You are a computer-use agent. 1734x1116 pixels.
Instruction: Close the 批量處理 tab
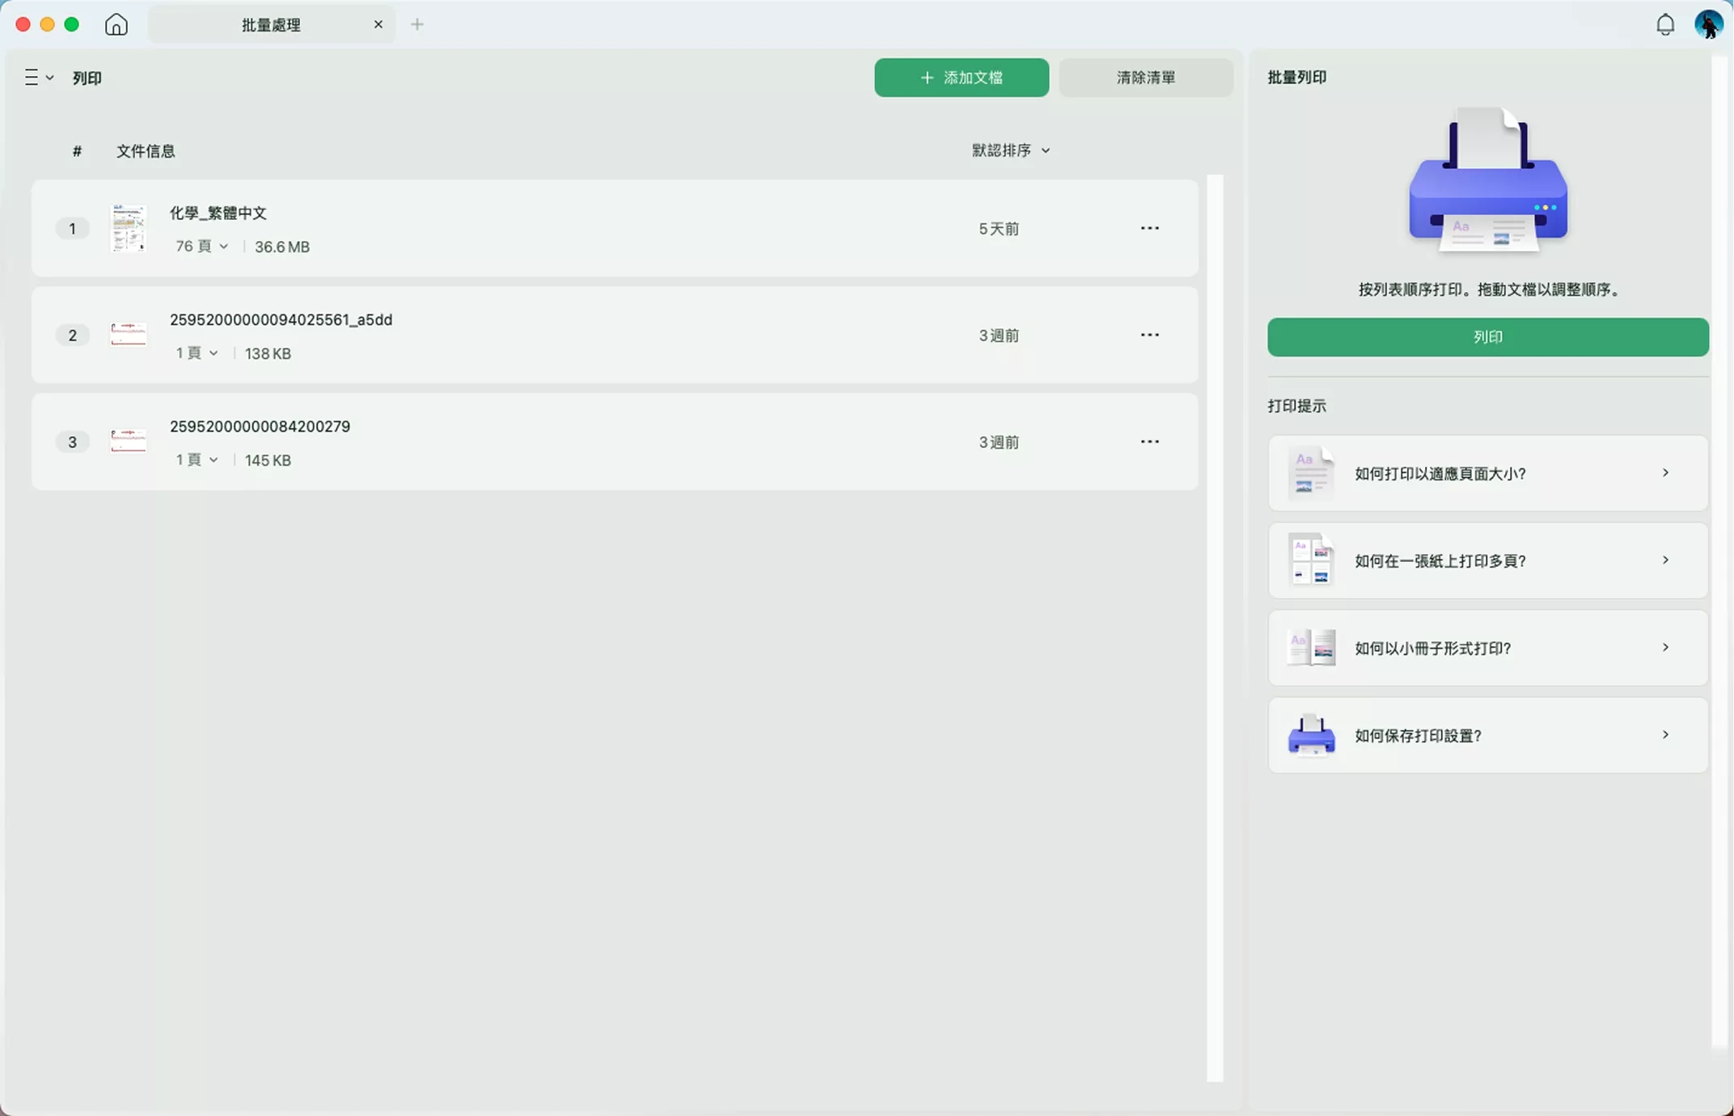[378, 24]
